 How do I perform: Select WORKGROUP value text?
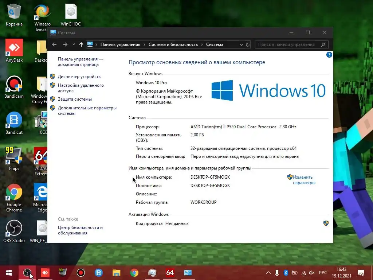[x=203, y=202]
